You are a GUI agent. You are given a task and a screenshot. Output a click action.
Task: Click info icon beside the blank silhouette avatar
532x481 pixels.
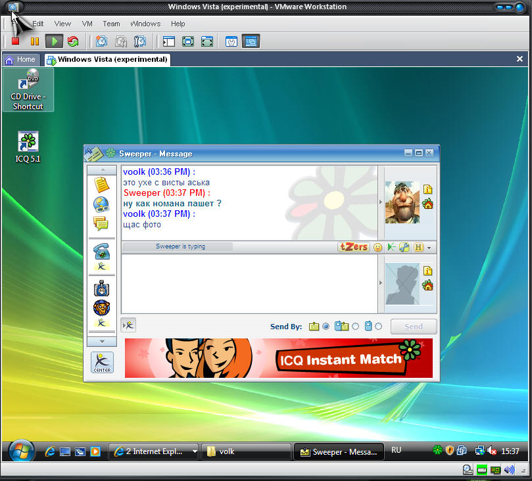coord(428,271)
